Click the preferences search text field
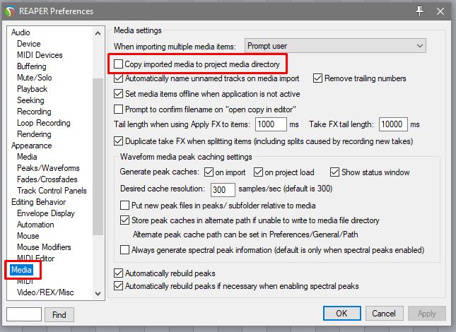 (24, 314)
